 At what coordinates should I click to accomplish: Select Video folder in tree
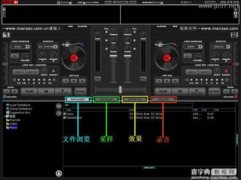[13, 124]
